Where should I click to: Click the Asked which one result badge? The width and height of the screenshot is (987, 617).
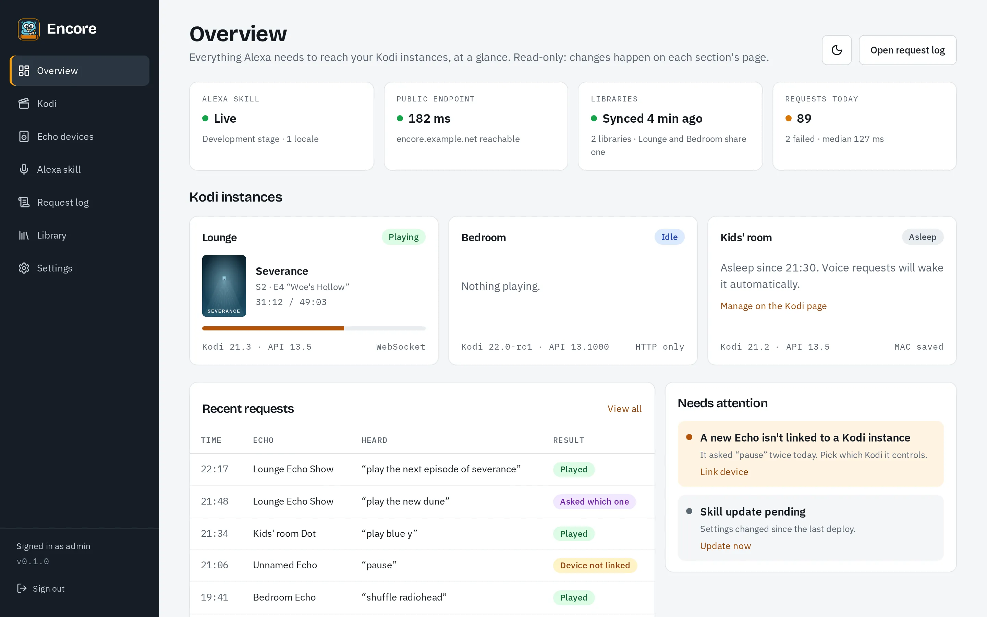(594, 501)
